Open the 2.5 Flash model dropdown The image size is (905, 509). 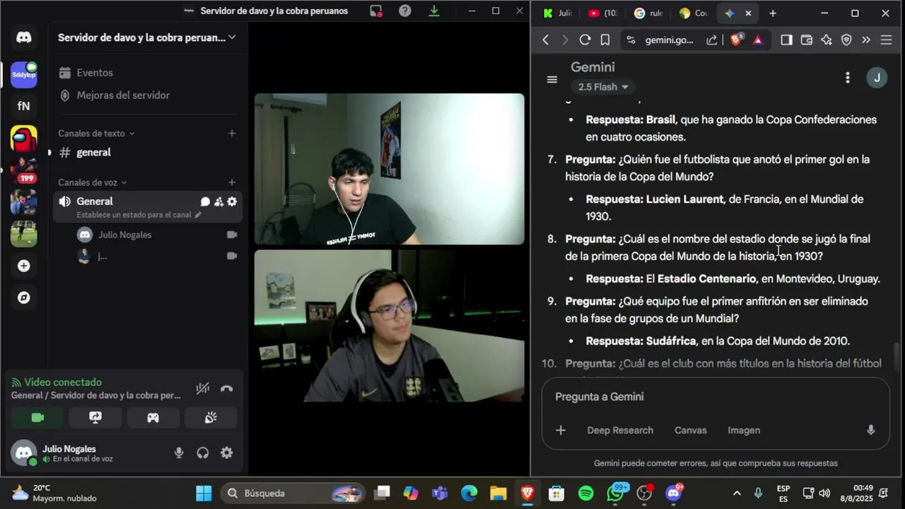603,87
